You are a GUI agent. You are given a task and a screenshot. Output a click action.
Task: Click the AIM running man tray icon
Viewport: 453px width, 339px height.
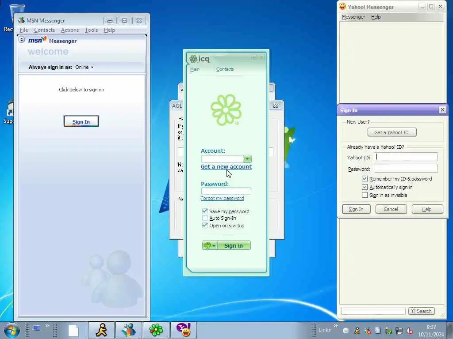[357, 331]
